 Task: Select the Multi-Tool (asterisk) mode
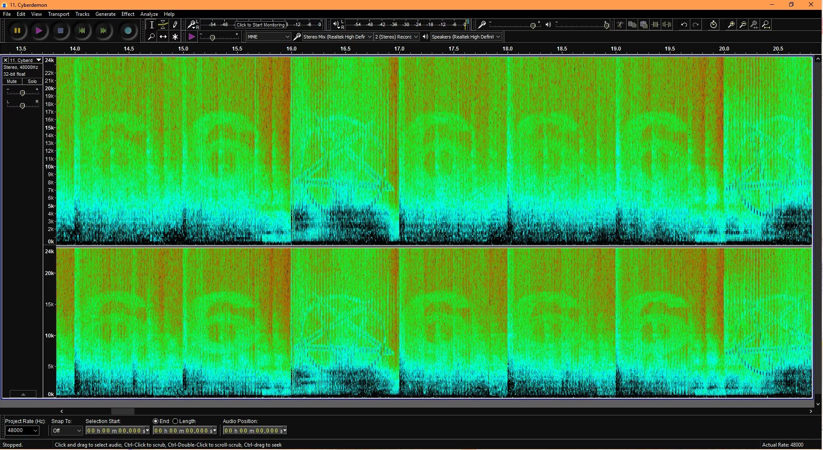[175, 37]
